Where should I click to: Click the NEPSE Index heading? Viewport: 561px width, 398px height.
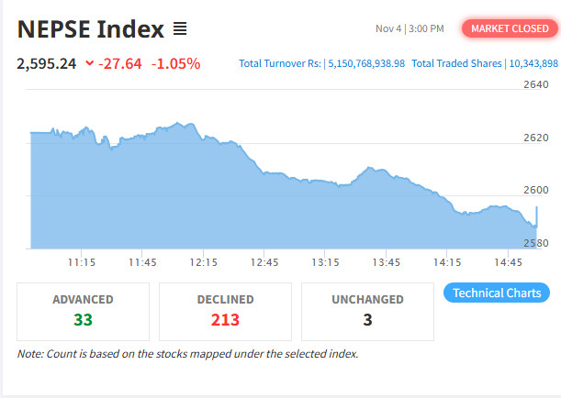[90, 29]
